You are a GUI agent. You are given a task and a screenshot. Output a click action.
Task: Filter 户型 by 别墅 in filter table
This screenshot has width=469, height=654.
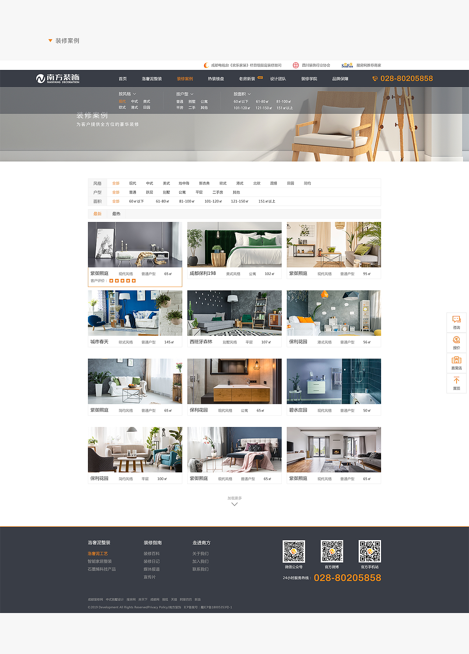[166, 192]
